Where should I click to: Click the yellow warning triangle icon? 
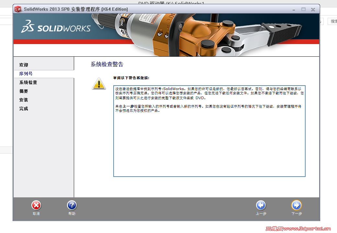[x=99, y=84]
